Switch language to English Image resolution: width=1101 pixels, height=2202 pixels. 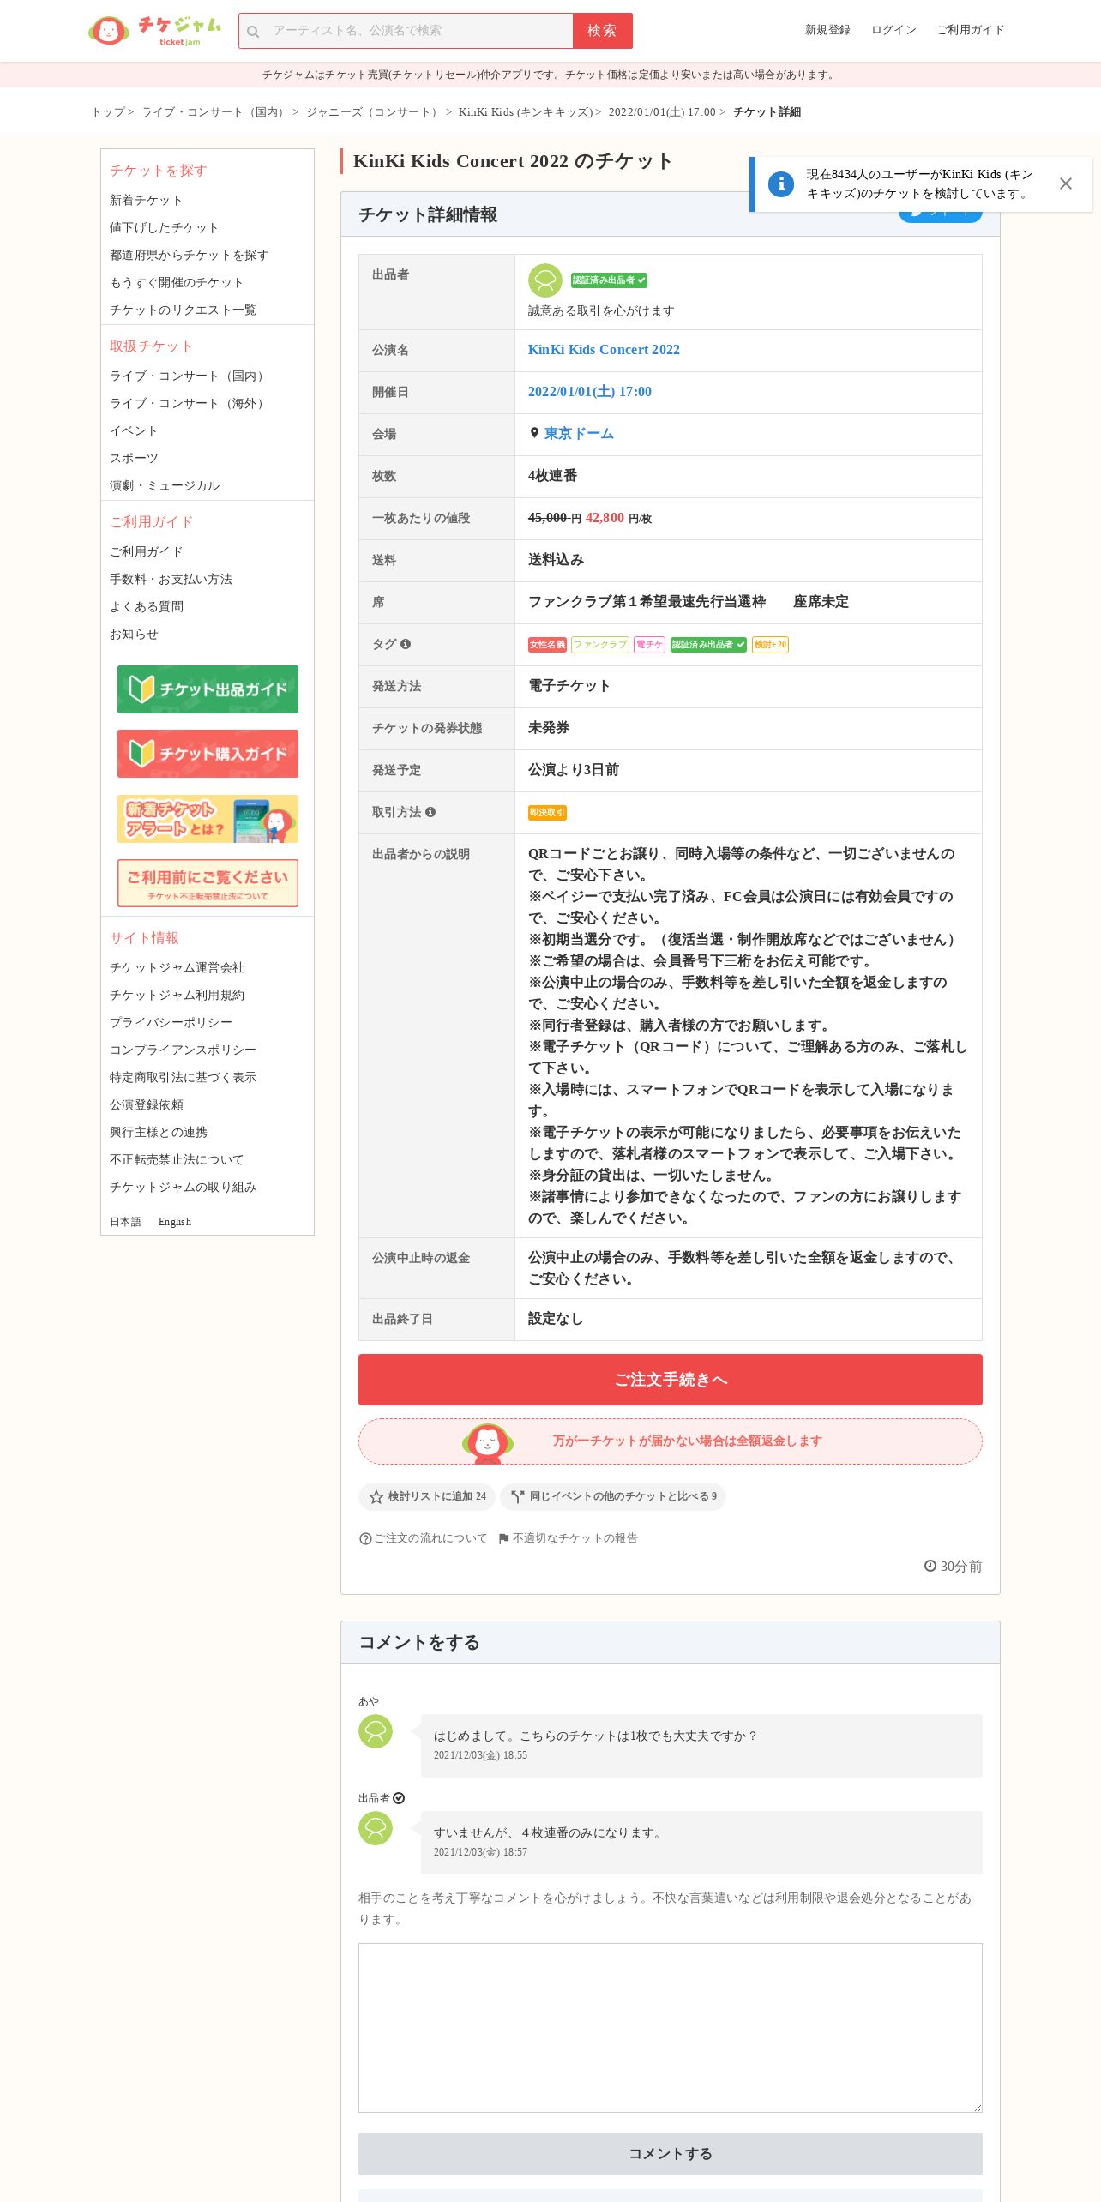pos(175,1222)
